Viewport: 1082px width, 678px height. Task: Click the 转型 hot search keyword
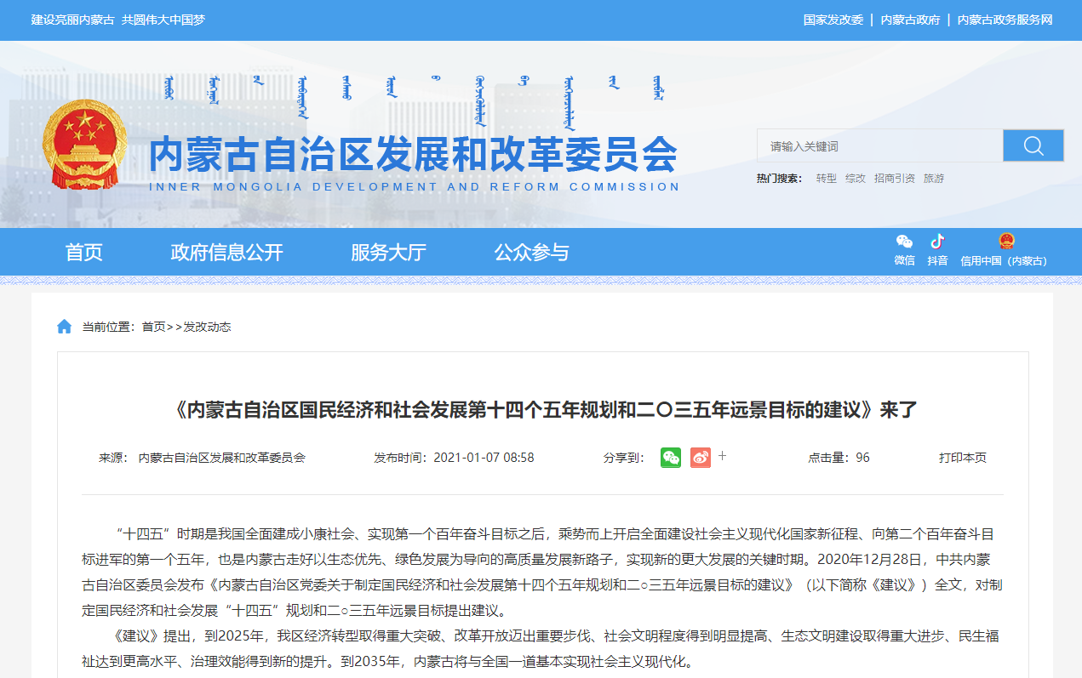(x=826, y=179)
